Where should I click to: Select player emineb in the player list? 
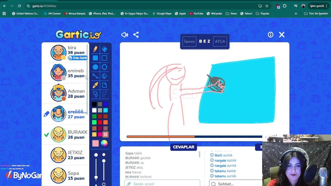click(x=66, y=73)
